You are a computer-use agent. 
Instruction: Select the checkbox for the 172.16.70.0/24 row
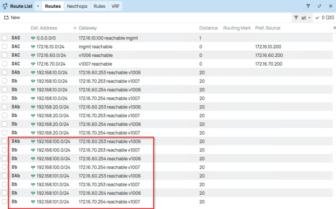coord(5,64)
